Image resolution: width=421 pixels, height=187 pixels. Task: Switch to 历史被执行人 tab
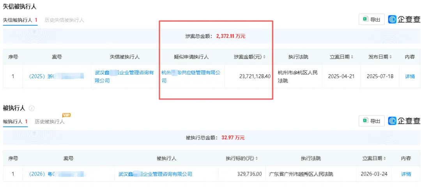click(x=50, y=122)
